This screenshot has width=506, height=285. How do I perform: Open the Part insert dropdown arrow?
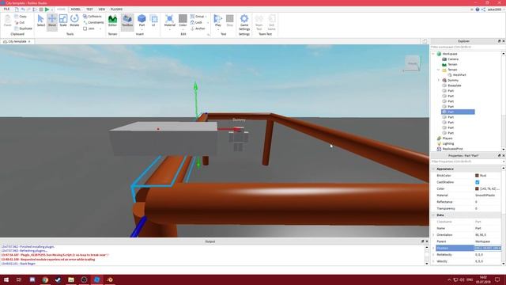(142, 30)
